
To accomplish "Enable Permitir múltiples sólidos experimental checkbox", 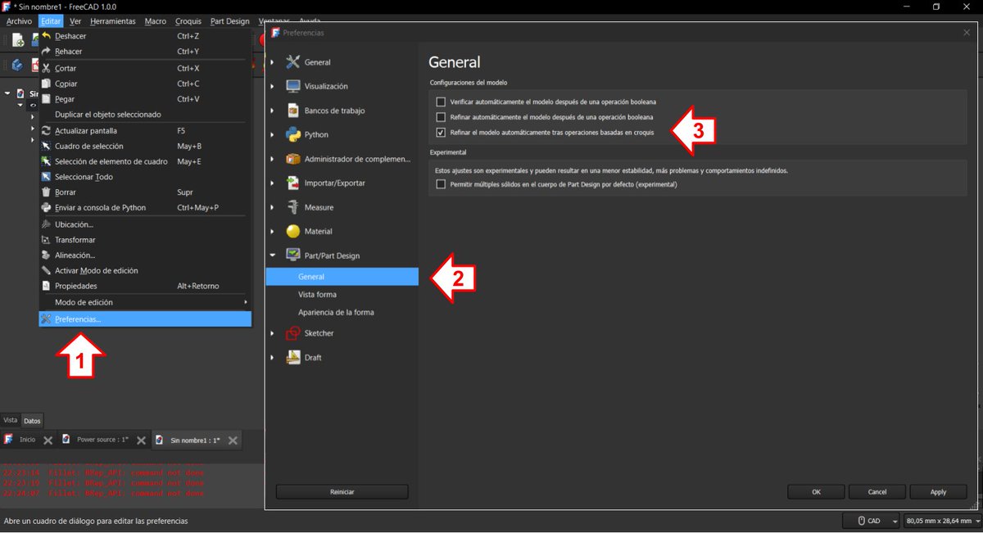I will point(441,184).
